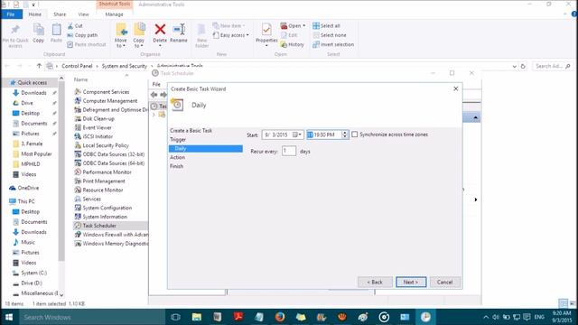The height and width of the screenshot is (325, 578).
Task: Toggle Synchronize across time zones checkbox
Action: (355, 135)
